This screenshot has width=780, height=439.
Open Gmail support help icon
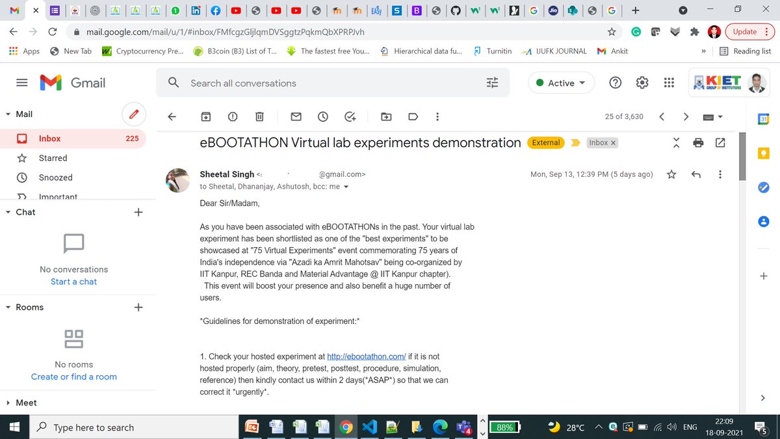point(615,83)
